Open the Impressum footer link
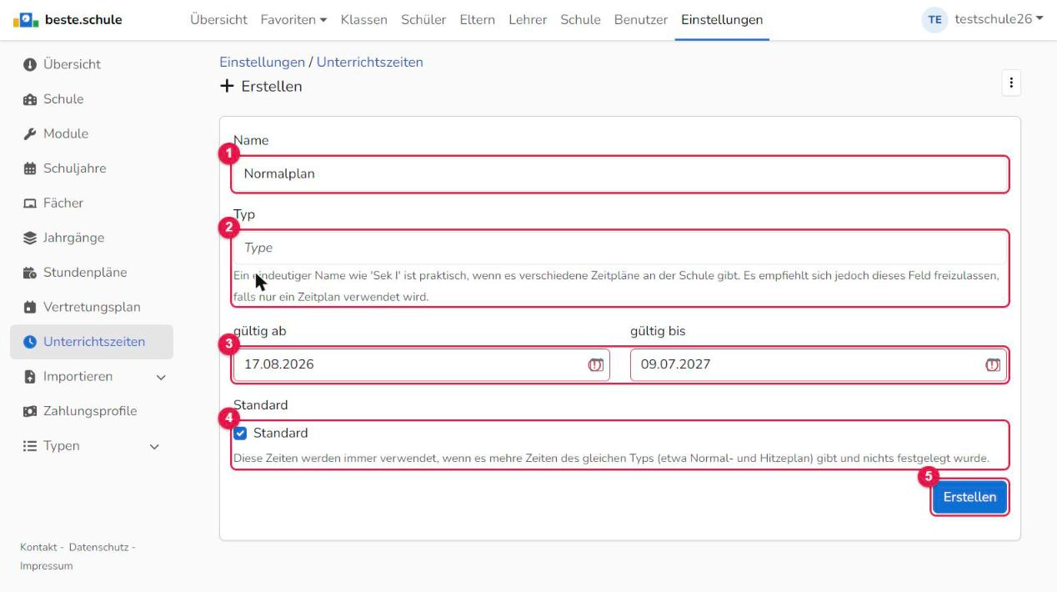 point(47,566)
